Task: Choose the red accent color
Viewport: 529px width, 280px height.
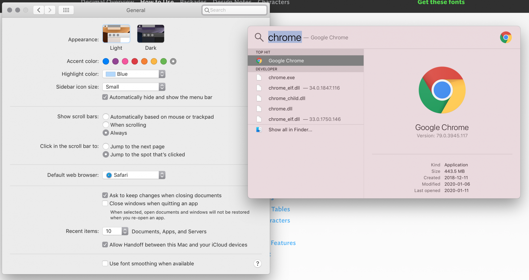Action: pos(135,61)
